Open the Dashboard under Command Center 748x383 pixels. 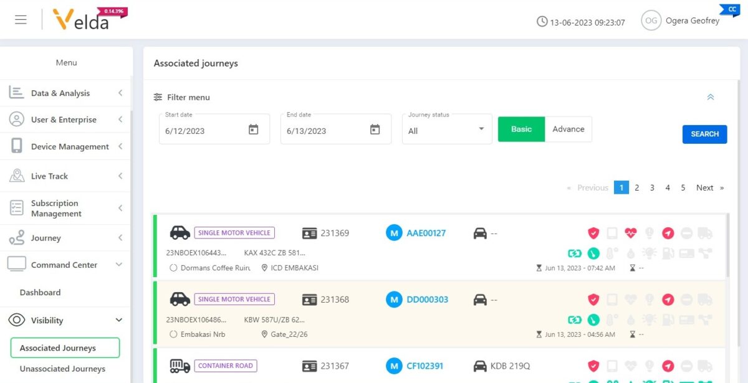click(x=40, y=292)
